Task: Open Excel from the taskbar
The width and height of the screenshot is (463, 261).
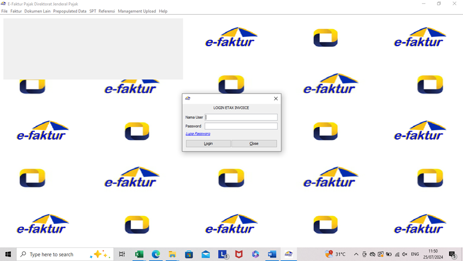Action: tap(139, 254)
